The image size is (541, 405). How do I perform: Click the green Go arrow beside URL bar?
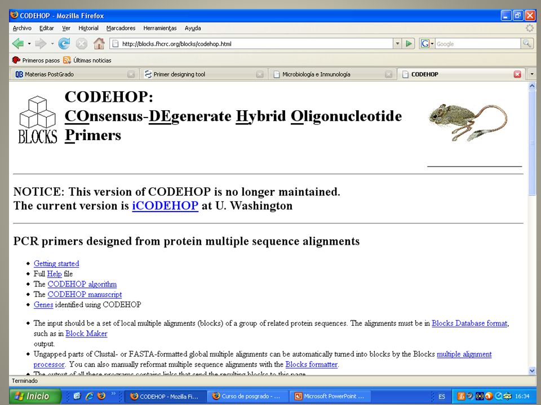[x=409, y=43]
